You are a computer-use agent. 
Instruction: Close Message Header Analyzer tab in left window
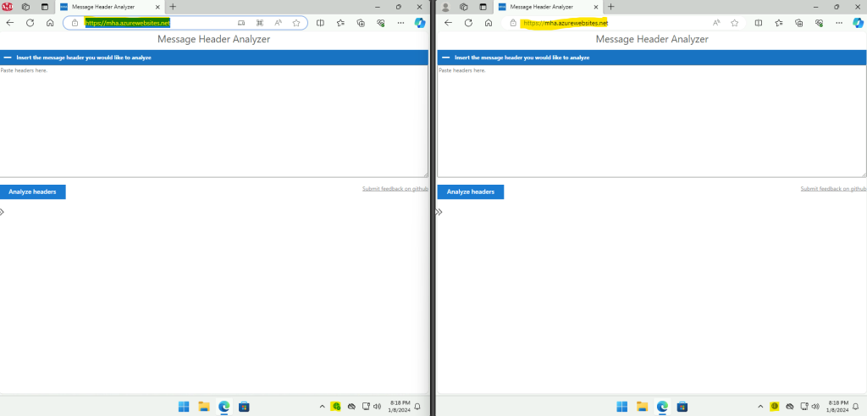click(x=157, y=7)
